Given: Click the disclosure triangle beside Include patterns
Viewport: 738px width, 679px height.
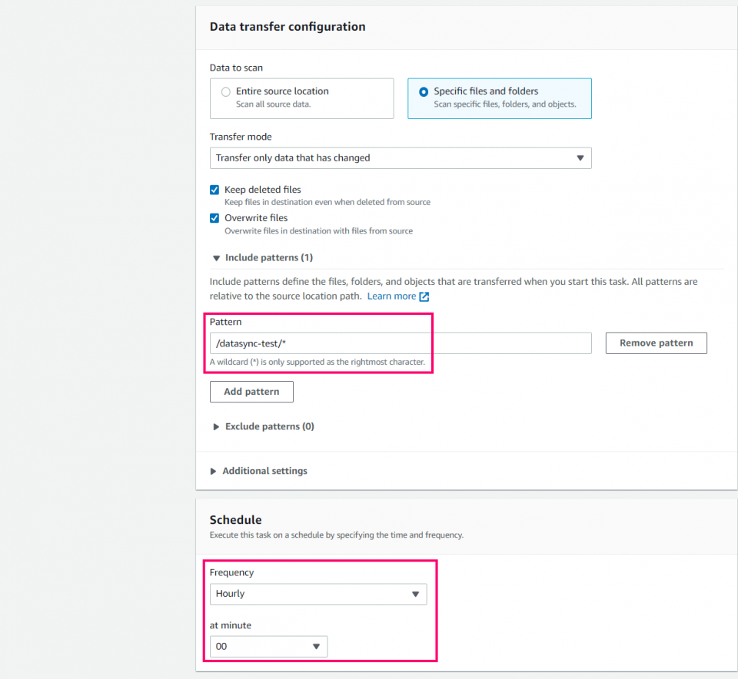Looking at the screenshot, I should (216, 257).
